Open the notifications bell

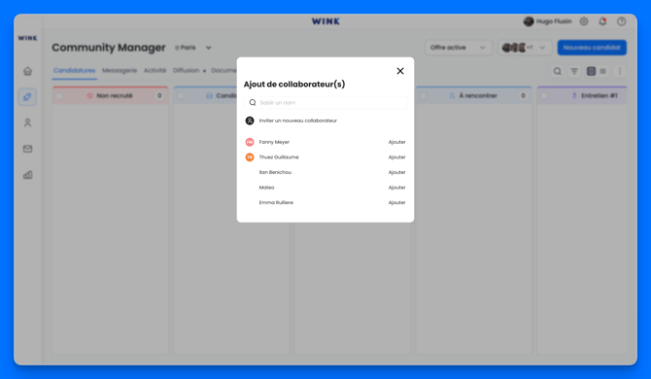point(602,21)
